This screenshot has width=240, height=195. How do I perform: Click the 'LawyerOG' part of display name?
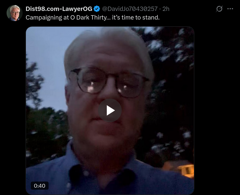[77, 9]
